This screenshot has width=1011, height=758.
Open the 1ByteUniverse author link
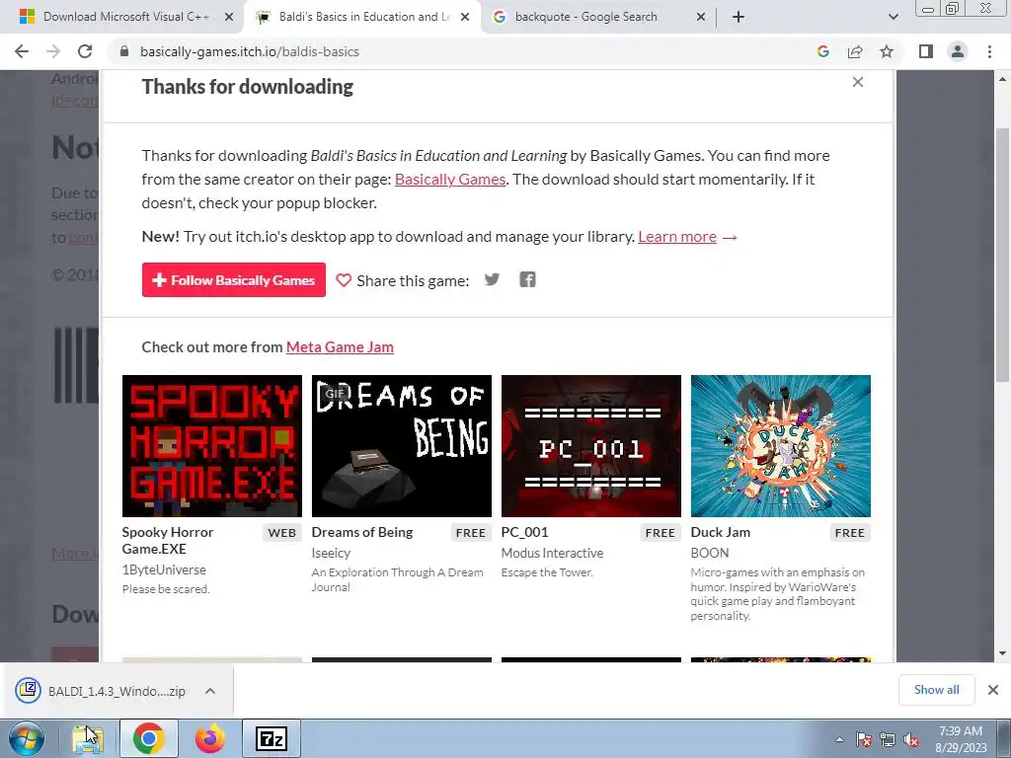point(164,569)
